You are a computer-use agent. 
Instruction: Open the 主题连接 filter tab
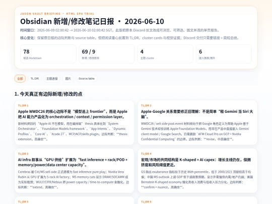pyautogui.click(x=52, y=79)
